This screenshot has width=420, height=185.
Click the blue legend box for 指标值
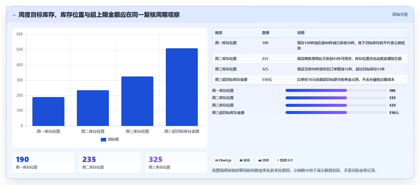pos(104,140)
